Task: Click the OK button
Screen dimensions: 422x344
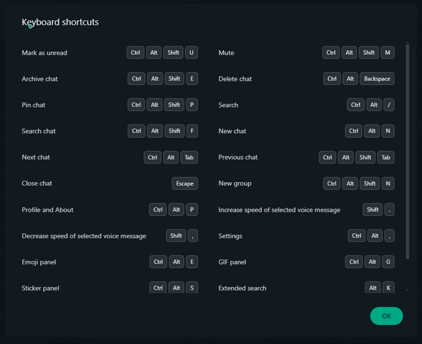Action: [386, 316]
